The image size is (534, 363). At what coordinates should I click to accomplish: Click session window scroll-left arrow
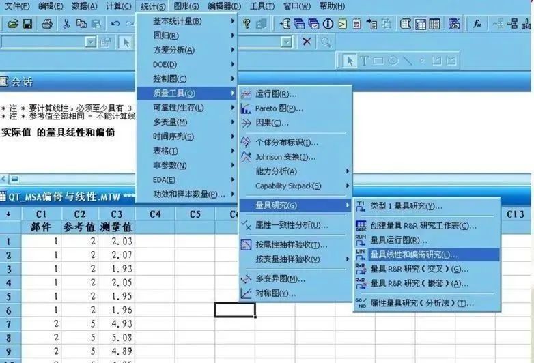tap(3, 178)
